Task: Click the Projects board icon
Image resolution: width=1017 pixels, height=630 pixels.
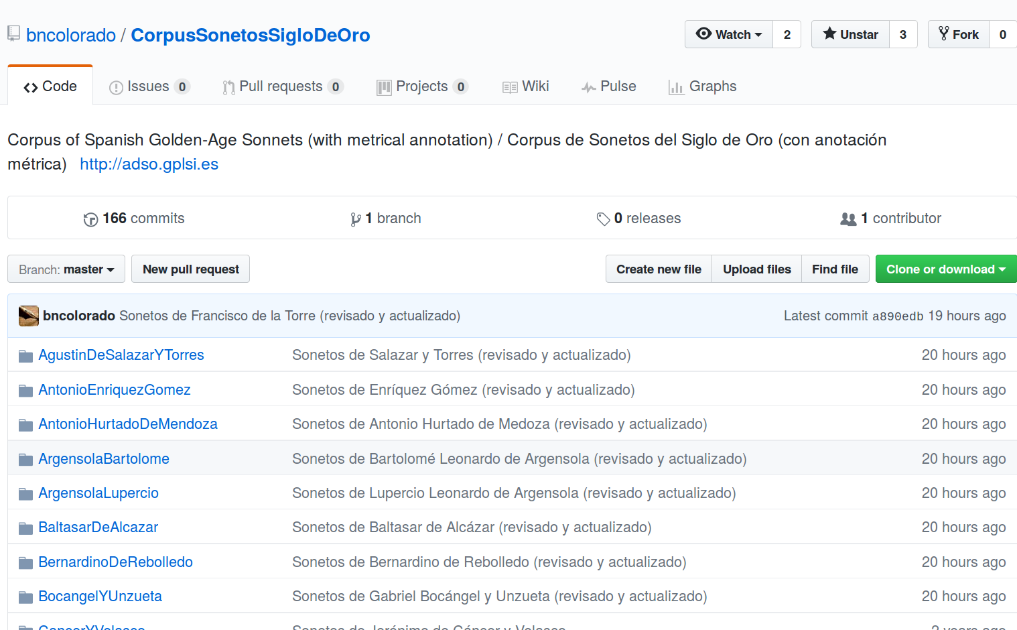Action: pyautogui.click(x=384, y=87)
